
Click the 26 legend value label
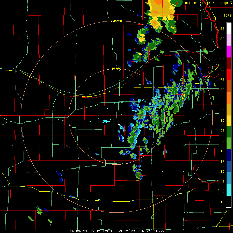222,131
